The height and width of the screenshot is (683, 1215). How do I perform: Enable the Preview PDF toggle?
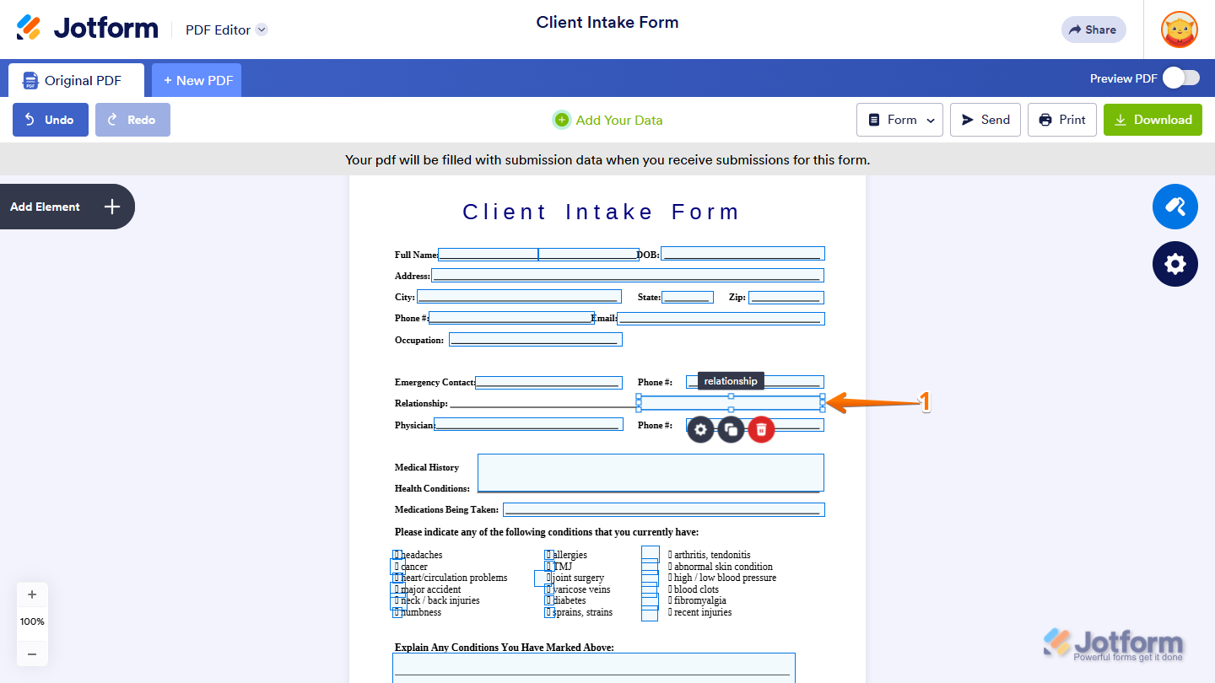point(1181,77)
